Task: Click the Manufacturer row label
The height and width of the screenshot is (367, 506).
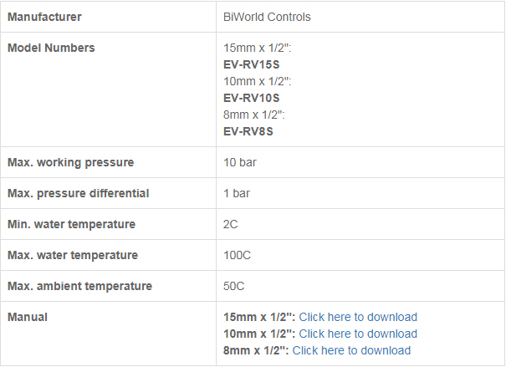Action: point(44,17)
